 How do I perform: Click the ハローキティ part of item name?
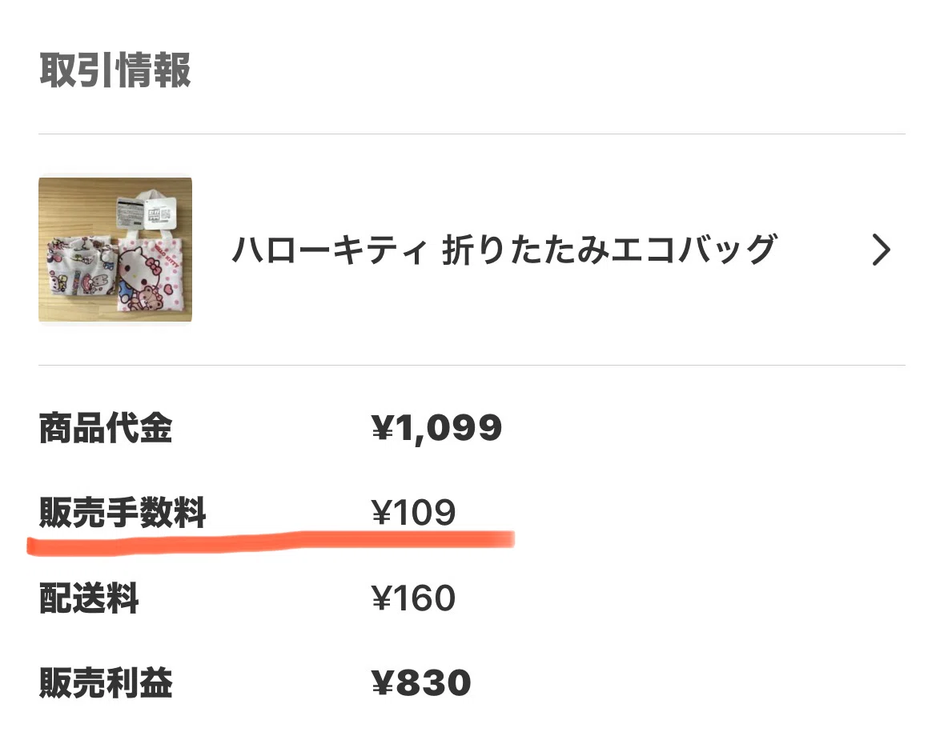330,250
